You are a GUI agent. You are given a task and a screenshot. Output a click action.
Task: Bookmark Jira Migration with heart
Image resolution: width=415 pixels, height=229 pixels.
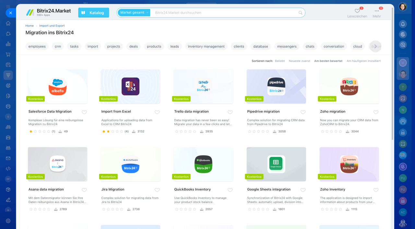click(157, 190)
